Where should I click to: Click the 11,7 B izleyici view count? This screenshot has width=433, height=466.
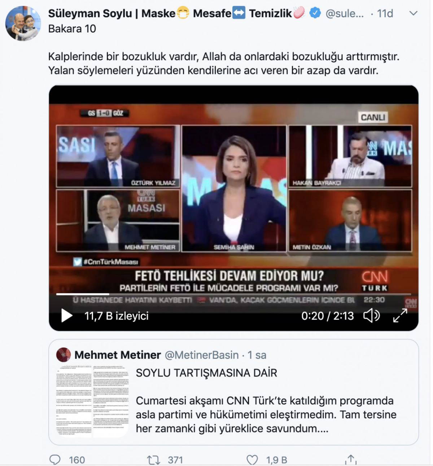(x=117, y=316)
